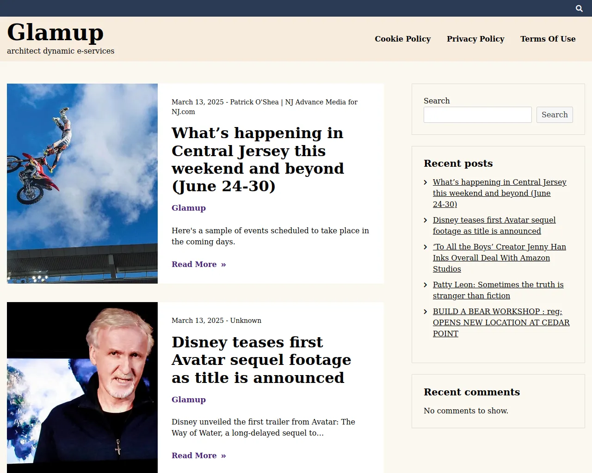The image size is (592, 473).
Task: Open the Avatar sequel article thumbnail
Action: click(x=82, y=388)
